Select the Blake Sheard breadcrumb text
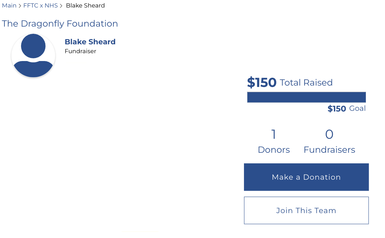The height and width of the screenshot is (238, 385). pos(85,5)
